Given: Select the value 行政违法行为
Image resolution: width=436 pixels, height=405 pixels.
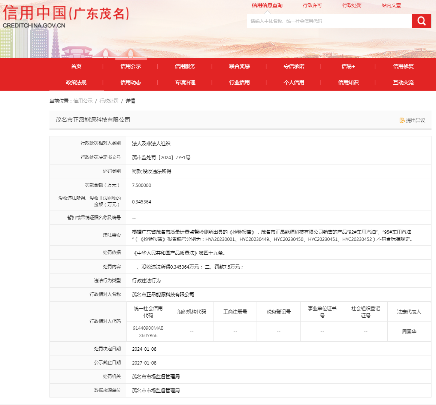Looking at the screenshot, I should pyautogui.click(x=146, y=281).
